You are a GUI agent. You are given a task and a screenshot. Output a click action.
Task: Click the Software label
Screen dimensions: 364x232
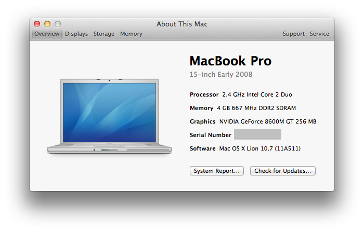pos(202,148)
